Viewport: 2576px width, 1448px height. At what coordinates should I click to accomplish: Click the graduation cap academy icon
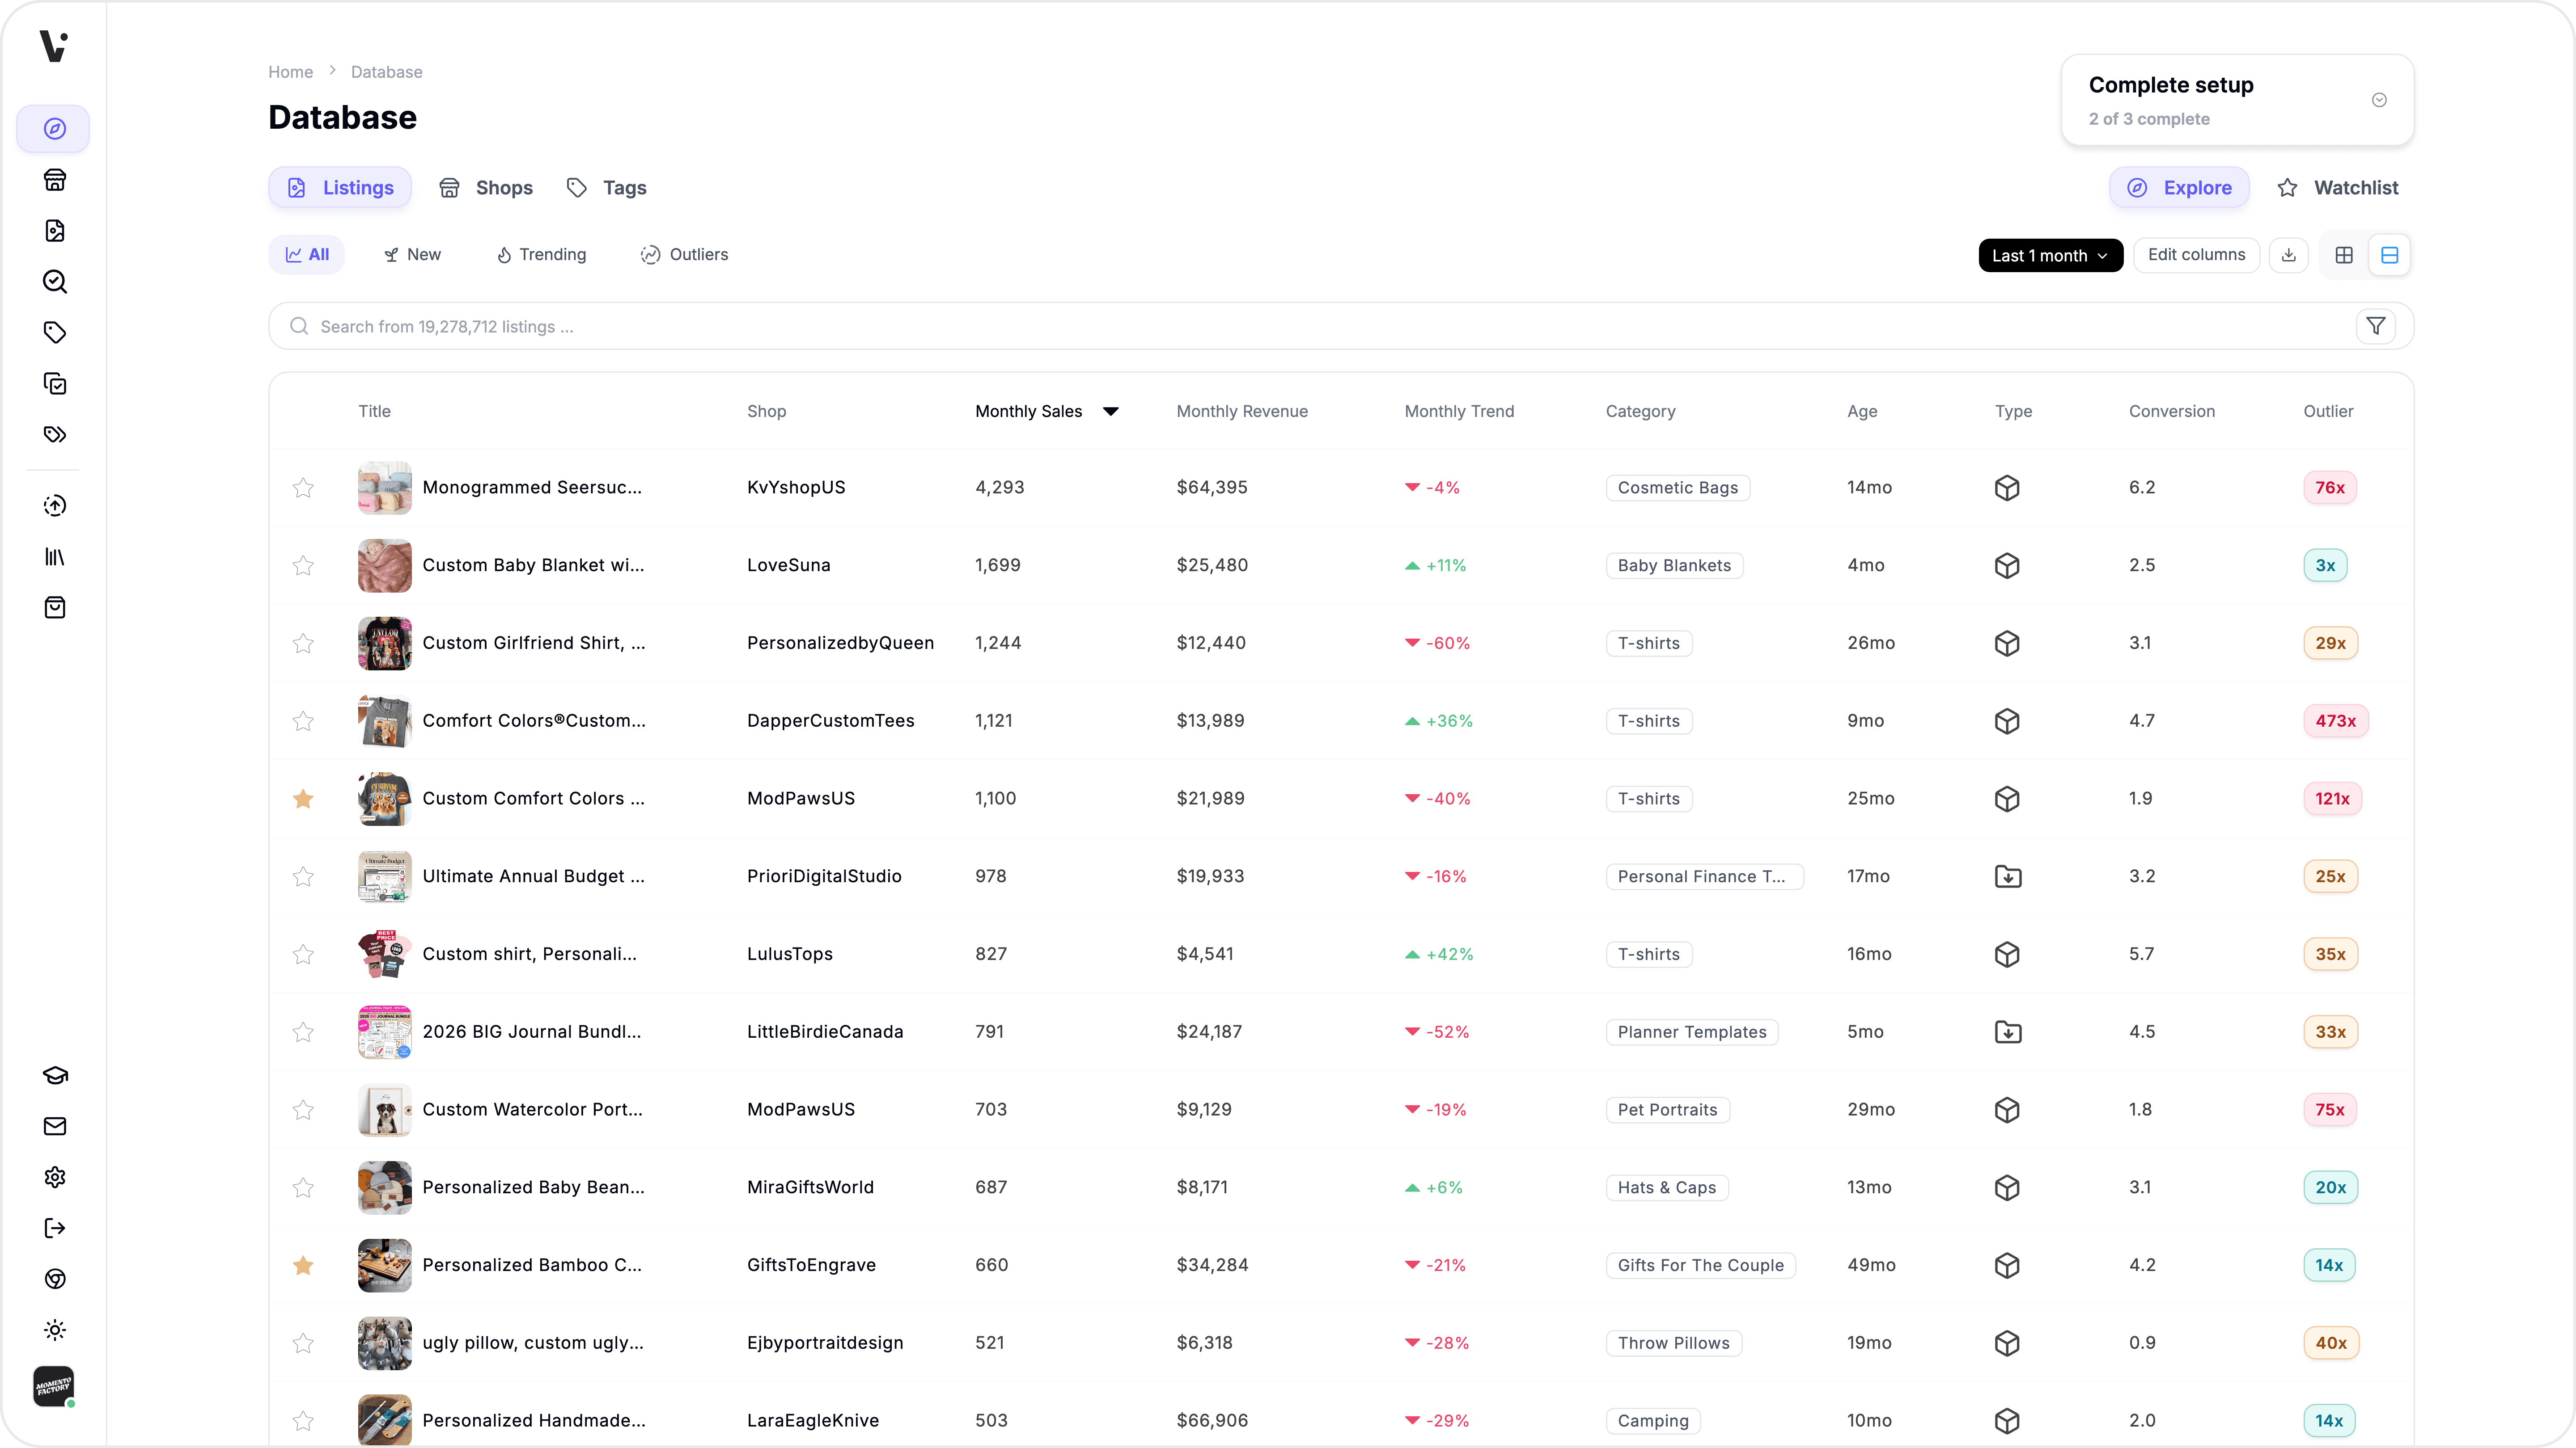pos(55,1075)
